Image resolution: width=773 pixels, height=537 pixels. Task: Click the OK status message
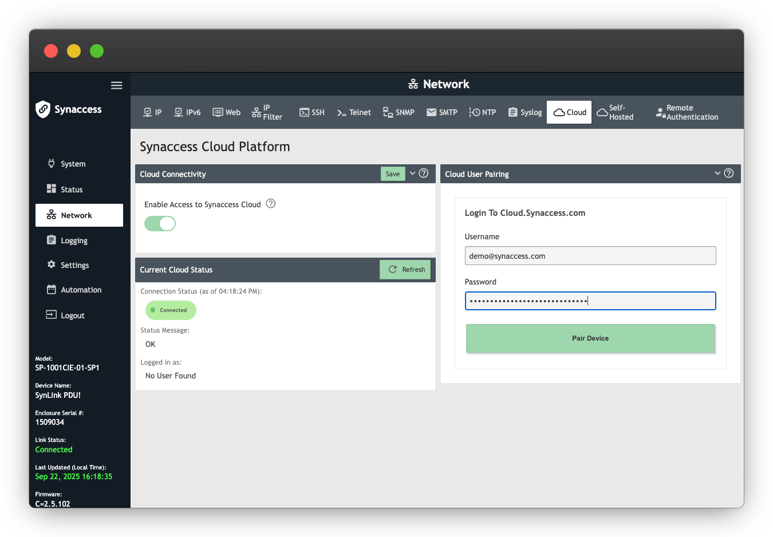coord(150,344)
